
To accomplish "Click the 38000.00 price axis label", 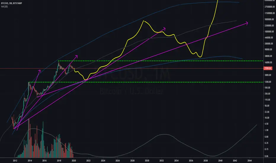I will coord(268,56).
